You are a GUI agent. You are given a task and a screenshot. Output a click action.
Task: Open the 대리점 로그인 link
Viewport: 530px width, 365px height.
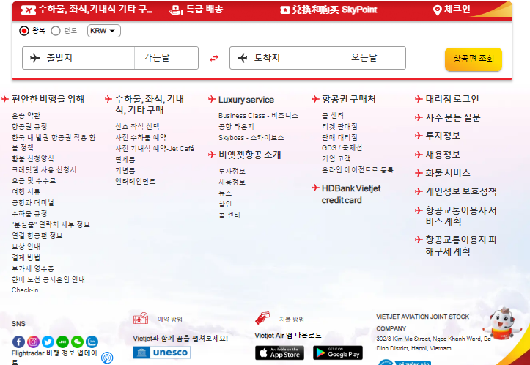pos(452,99)
